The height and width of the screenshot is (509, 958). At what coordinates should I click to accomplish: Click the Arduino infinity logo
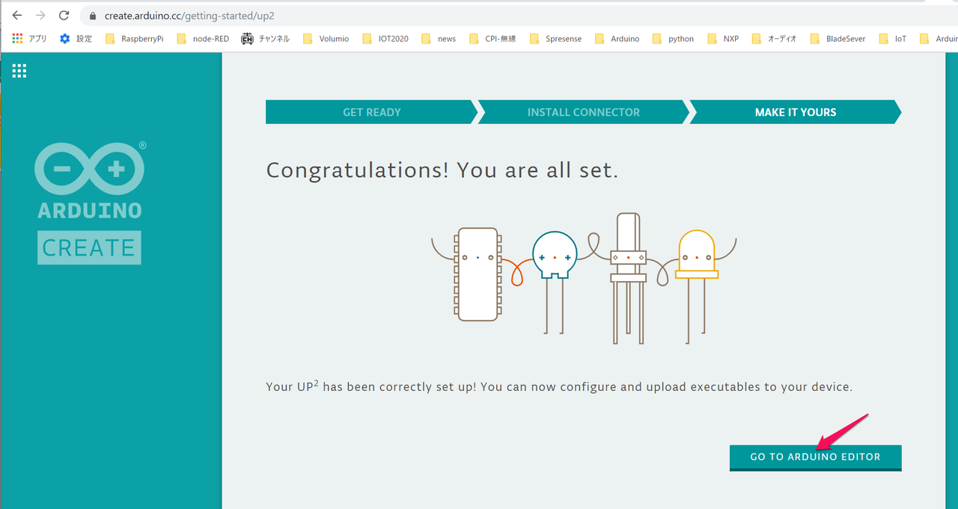pyautogui.click(x=89, y=170)
